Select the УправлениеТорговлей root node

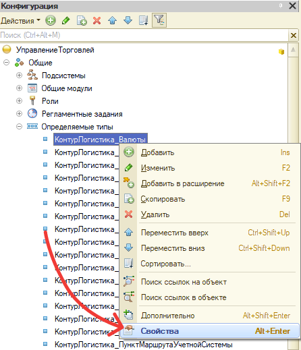tap(55, 50)
